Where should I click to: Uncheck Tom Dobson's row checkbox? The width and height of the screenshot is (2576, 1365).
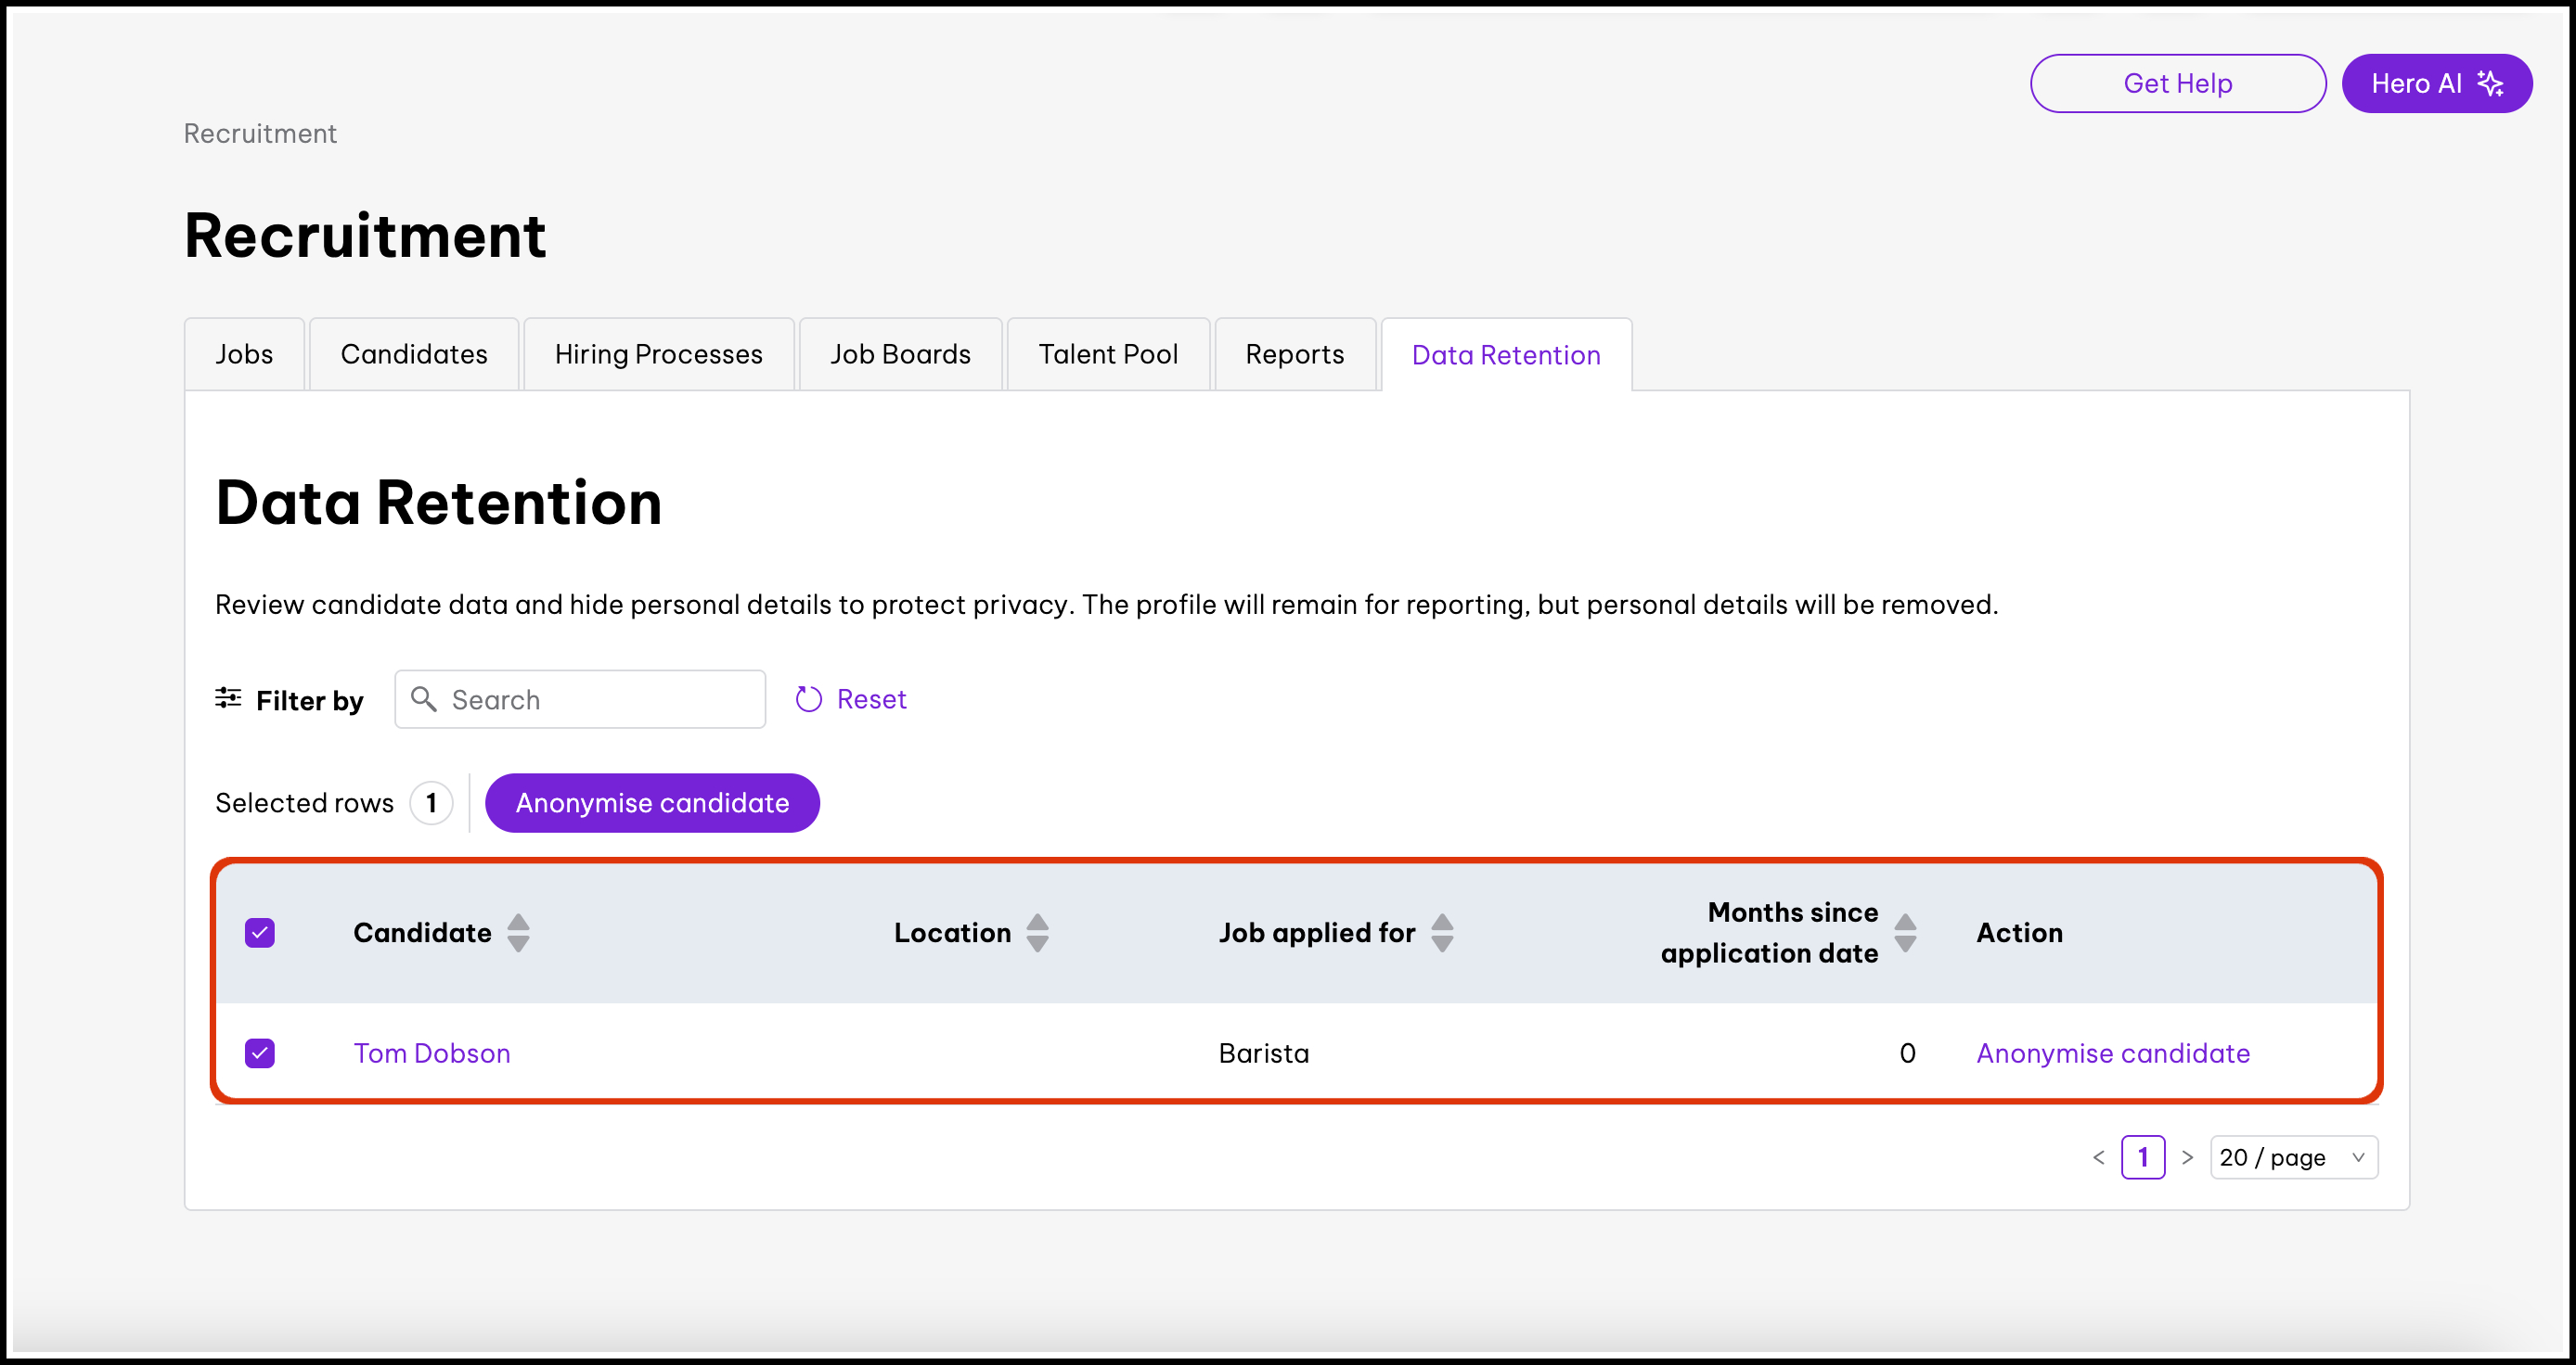260,1053
